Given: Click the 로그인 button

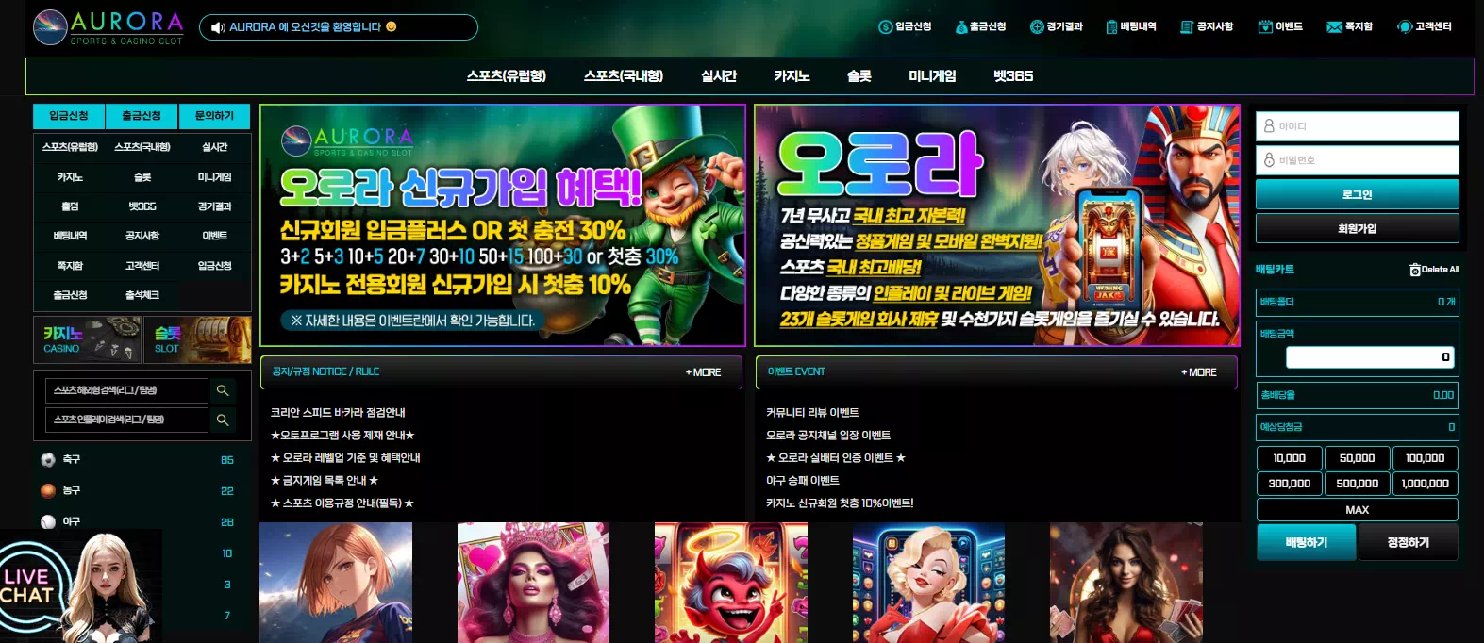Looking at the screenshot, I should coord(1357,194).
